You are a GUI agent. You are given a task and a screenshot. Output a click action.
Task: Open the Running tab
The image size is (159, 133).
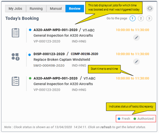click(x=36, y=9)
